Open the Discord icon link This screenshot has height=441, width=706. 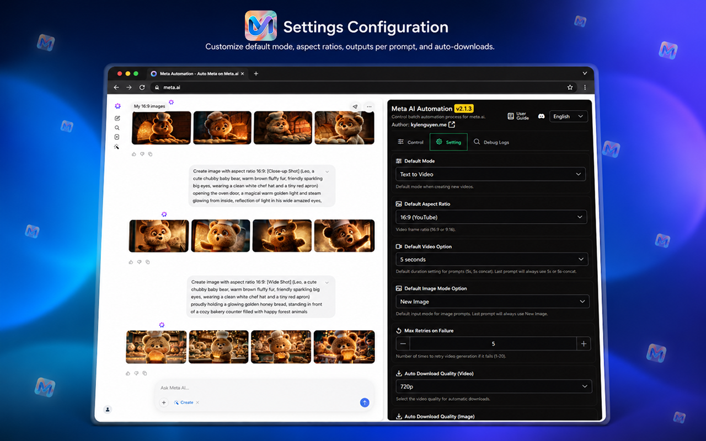coord(542,116)
